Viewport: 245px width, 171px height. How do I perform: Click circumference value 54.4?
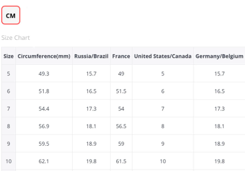click(x=44, y=109)
